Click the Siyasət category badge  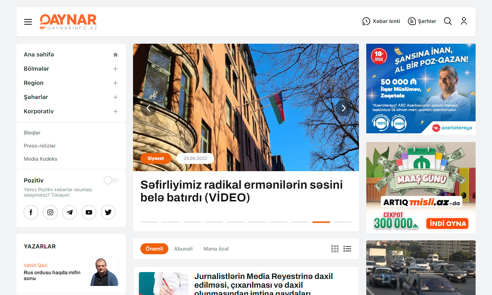pos(156,158)
